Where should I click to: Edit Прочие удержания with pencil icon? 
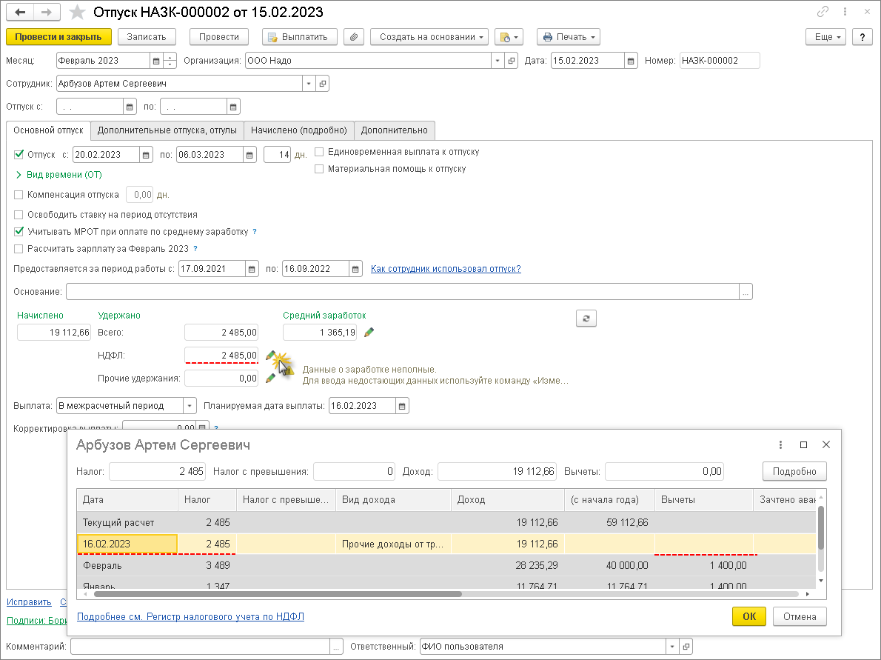270,379
